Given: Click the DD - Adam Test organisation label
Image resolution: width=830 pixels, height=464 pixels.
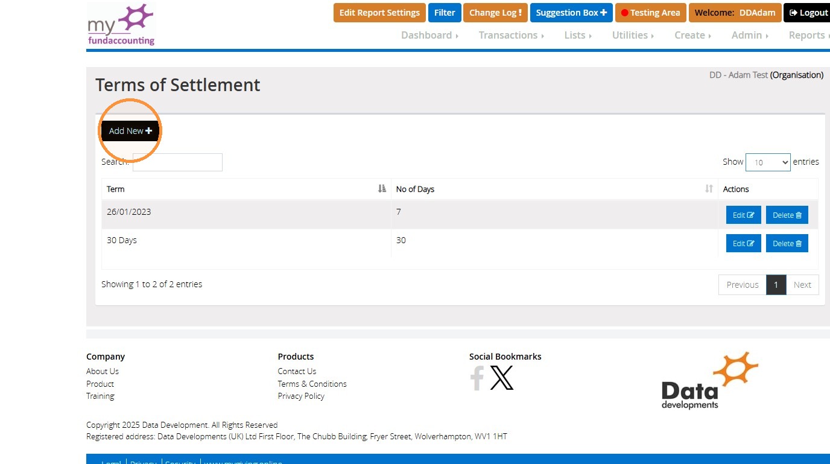Looking at the screenshot, I should click(x=766, y=75).
